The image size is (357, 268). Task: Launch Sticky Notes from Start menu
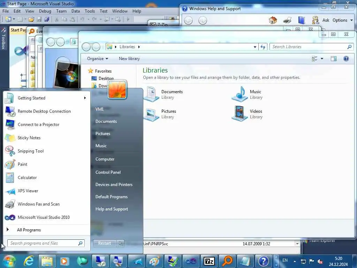pyautogui.click(x=47, y=137)
